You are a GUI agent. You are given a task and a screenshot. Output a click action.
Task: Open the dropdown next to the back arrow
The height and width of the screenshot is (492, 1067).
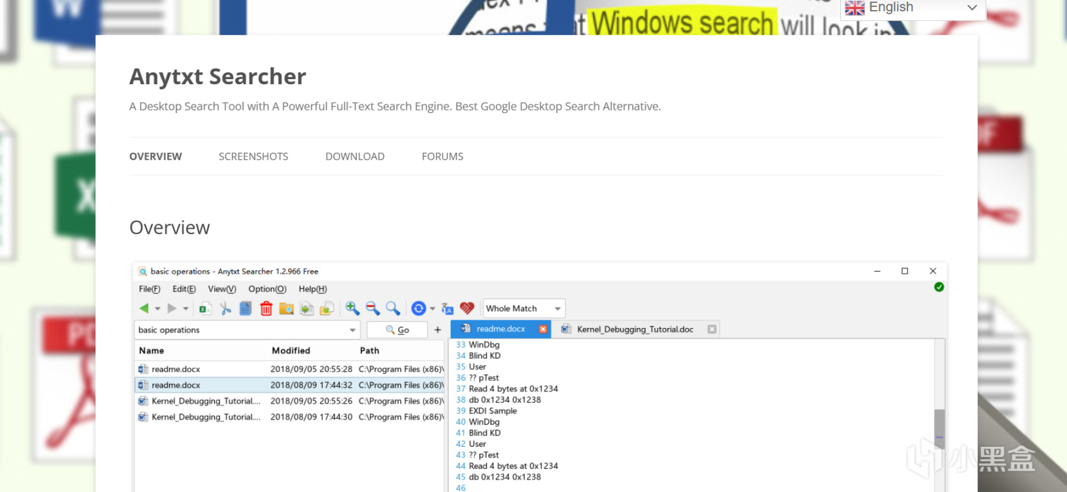point(157,309)
